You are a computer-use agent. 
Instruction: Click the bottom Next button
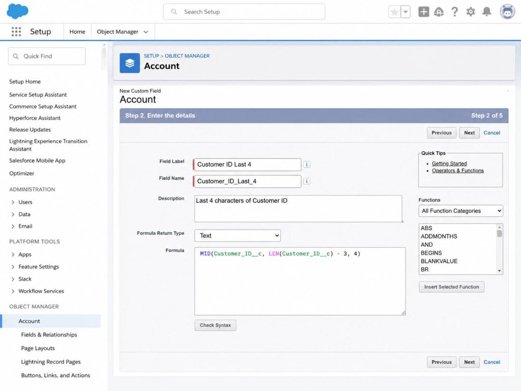click(469, 362)
